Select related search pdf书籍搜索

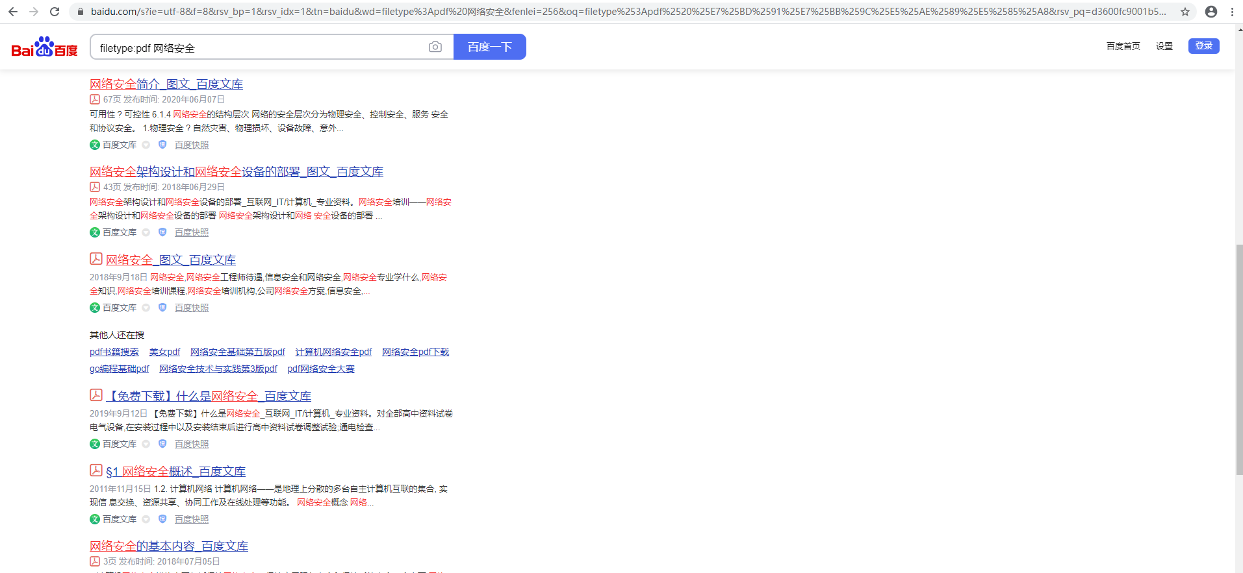coord(114,352)
